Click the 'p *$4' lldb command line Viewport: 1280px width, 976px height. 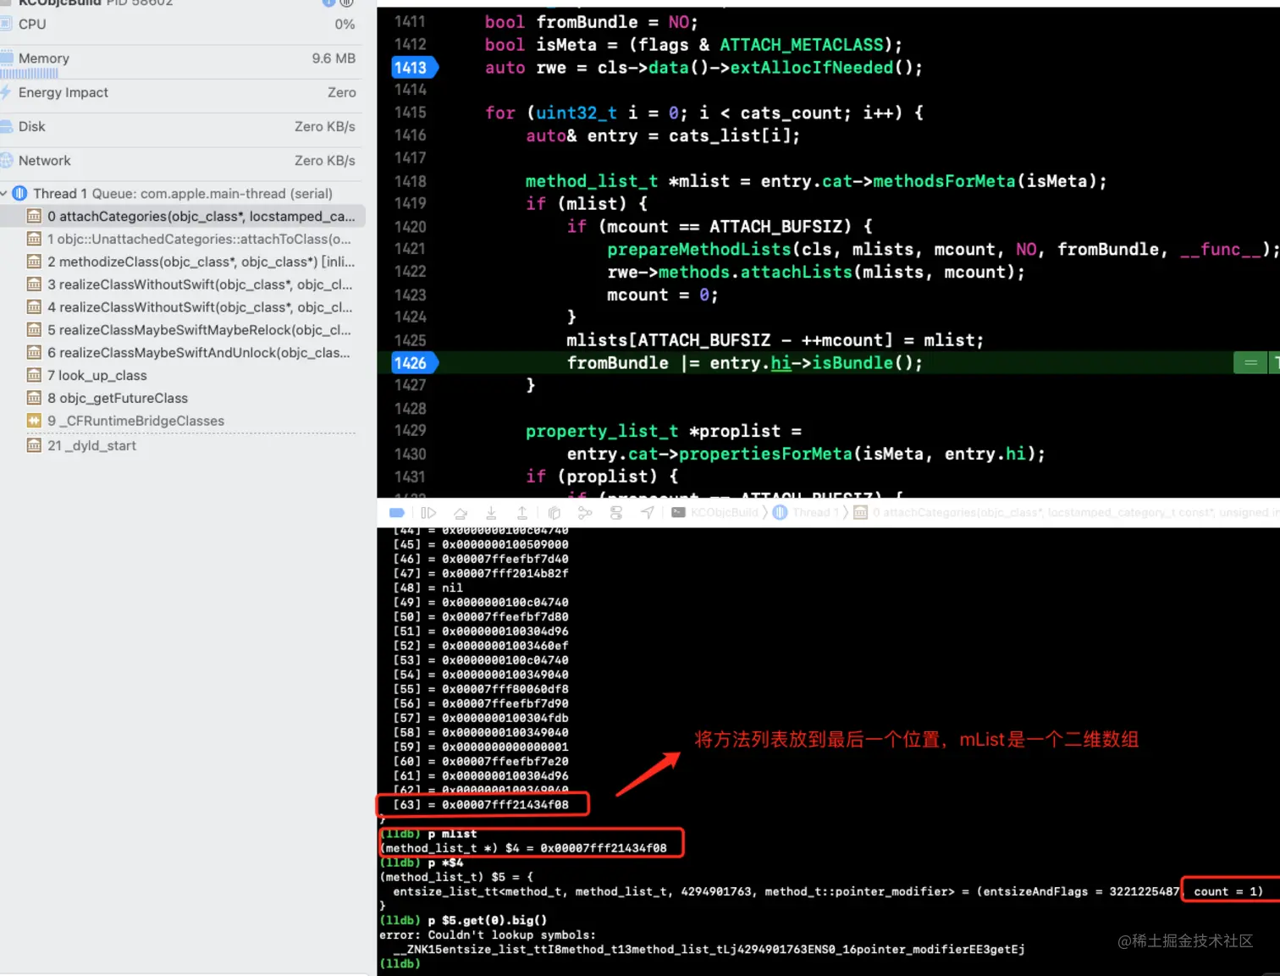point(422,863)
